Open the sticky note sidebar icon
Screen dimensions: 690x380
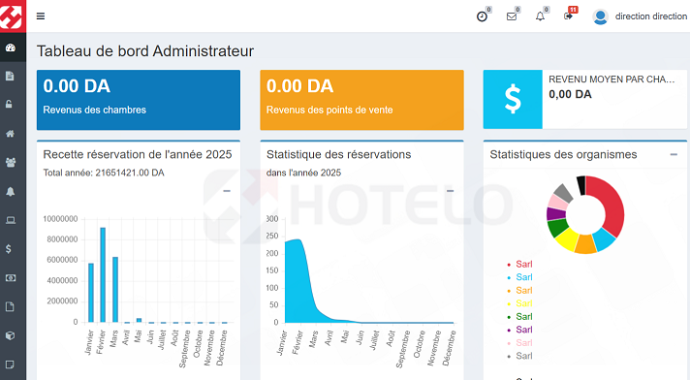pyautogui.click(x=10, y=364)
